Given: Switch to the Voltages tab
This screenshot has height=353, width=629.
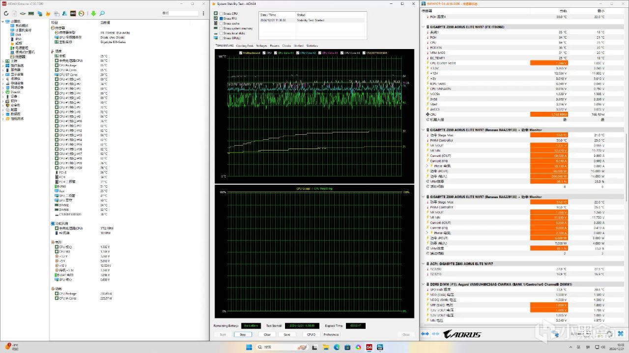Looking at the screenshot, I should [x=262, y=46].
